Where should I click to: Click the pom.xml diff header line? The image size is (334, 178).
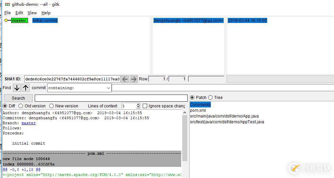pyautogui.click(x=92, y=153)
